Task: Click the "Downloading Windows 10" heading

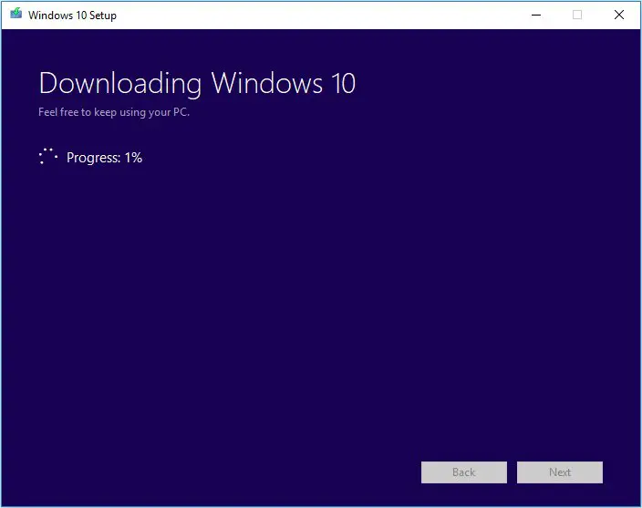Action: point(197,84)
